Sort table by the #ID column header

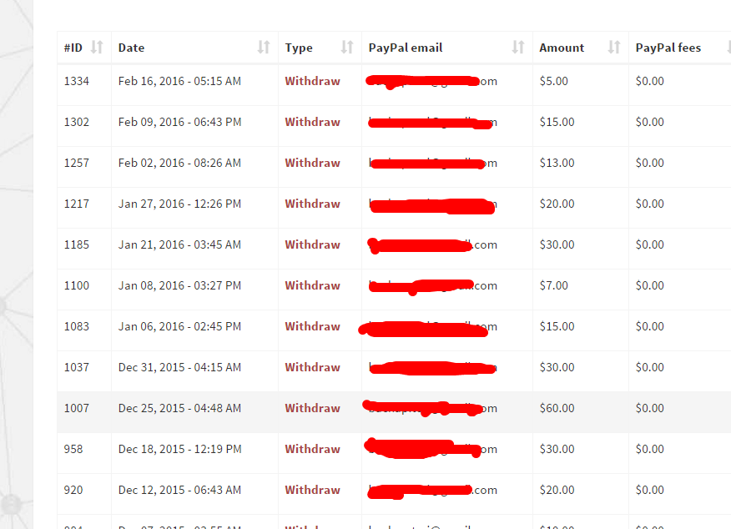tap(73, 48)
